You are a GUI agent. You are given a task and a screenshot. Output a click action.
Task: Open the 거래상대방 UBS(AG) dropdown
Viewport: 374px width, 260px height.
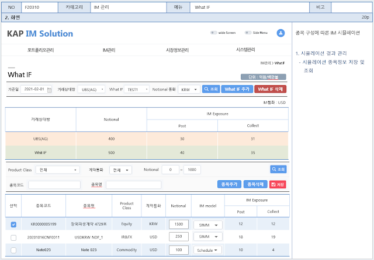tap(91, 89)
